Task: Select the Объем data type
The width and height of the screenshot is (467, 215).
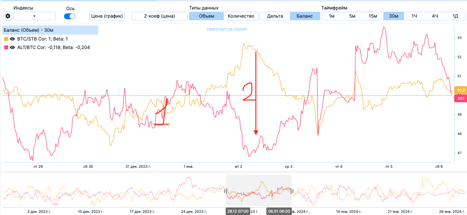Action: point(206,16)
